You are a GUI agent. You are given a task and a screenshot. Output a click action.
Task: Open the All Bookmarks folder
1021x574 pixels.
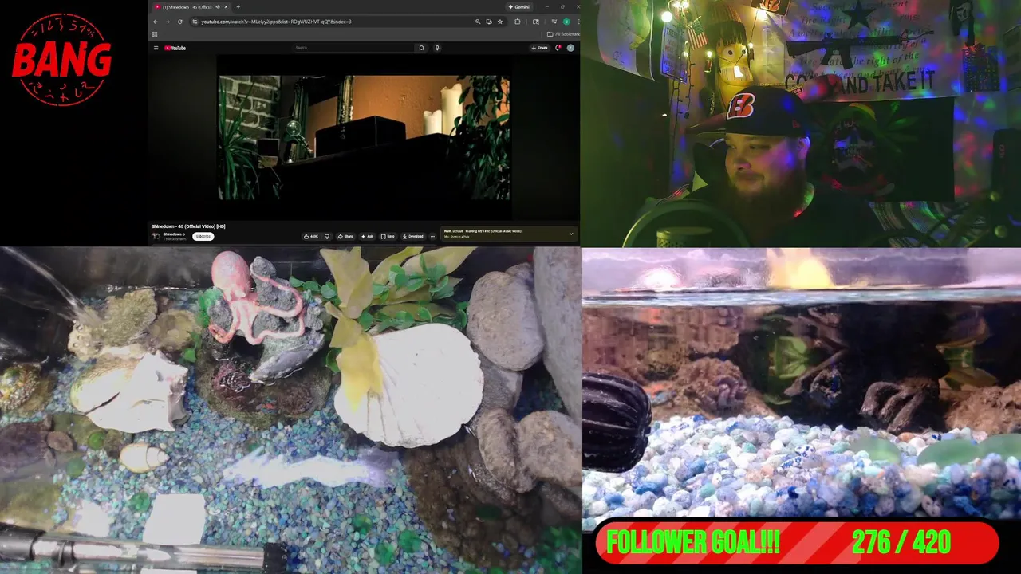coord(563,34)
